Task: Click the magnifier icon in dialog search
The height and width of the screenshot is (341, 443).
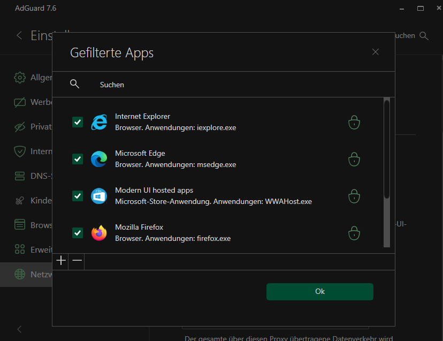Action: [x=75, y=84]
